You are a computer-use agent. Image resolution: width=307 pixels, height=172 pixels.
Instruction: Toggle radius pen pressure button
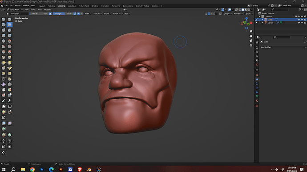pos(50,14)
